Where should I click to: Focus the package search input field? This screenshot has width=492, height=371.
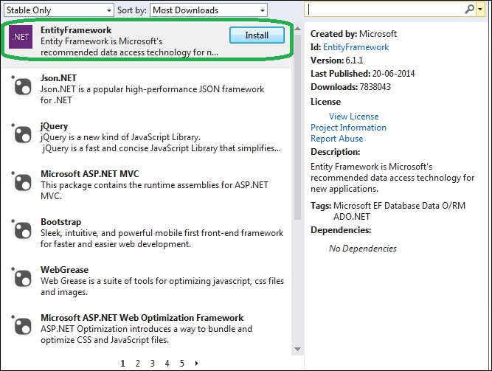tap(385, 10)
